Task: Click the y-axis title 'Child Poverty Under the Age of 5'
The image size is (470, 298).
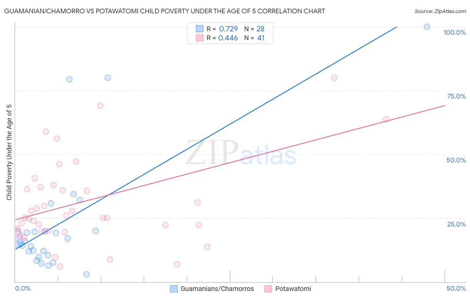Action: (x=9, y=152)
